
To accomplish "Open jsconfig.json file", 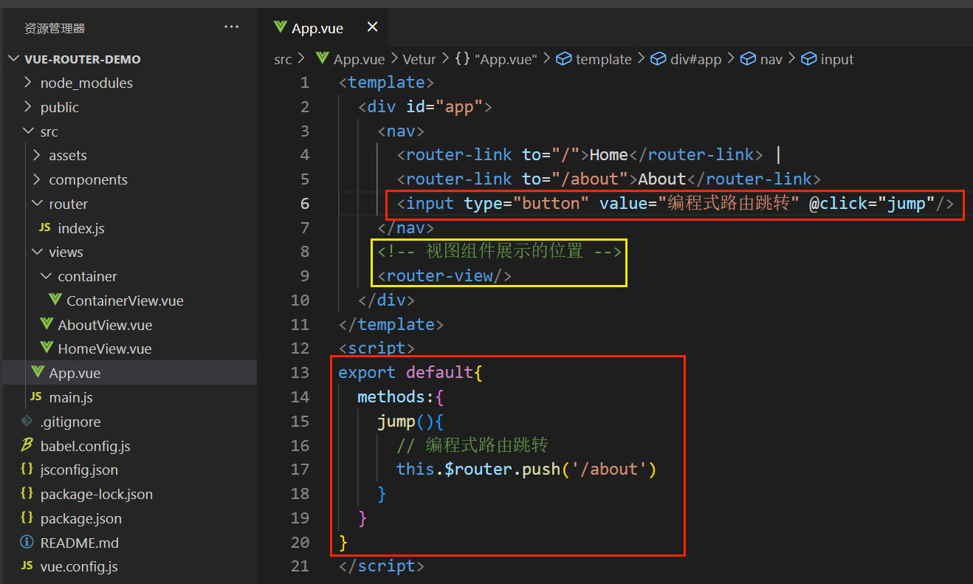I will (79, 470).
